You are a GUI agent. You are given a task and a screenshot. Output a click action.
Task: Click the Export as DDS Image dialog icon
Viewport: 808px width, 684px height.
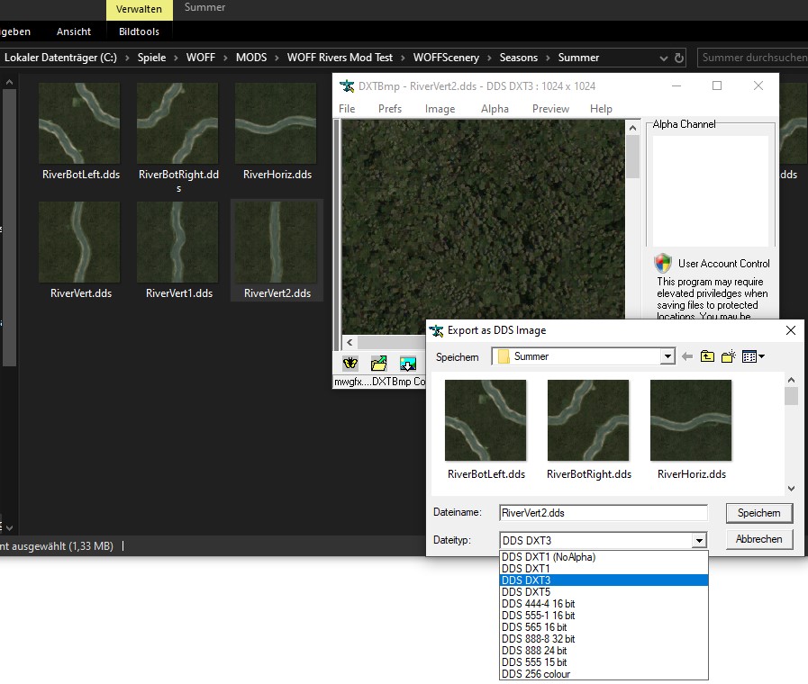(437, 330)
